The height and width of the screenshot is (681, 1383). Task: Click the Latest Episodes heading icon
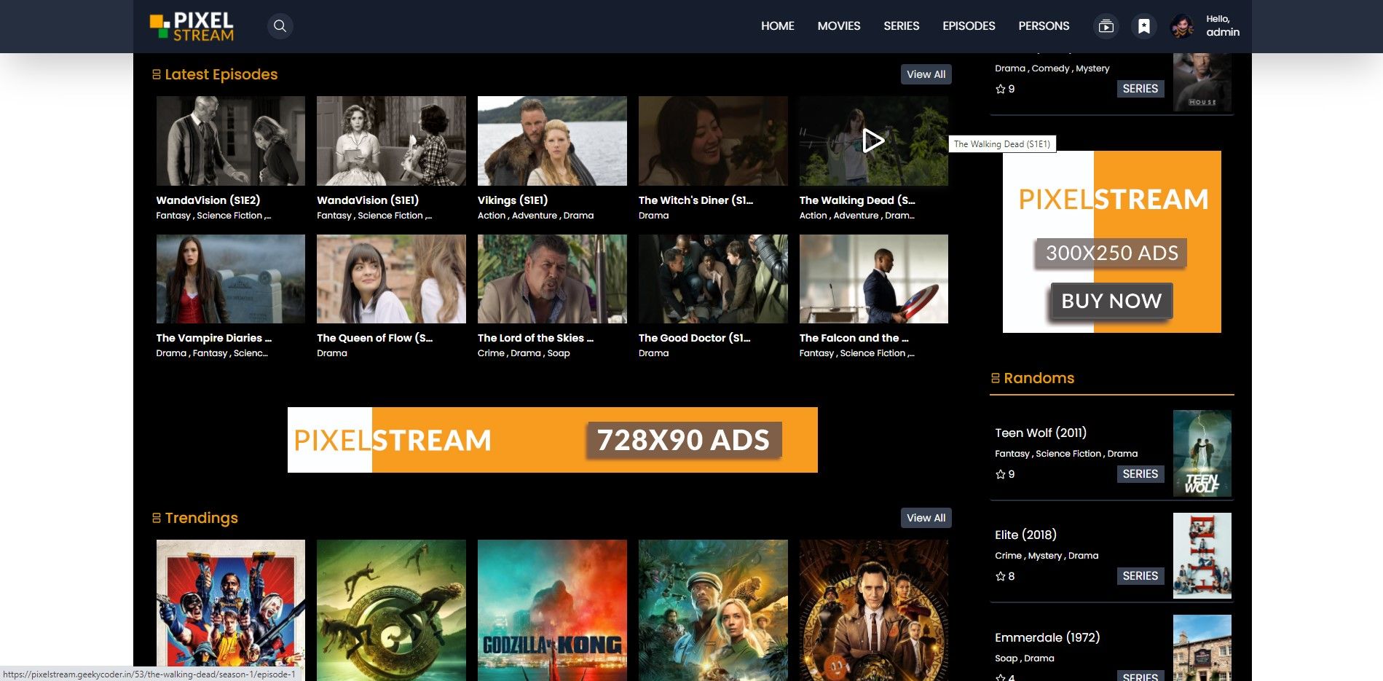pyautogui.click(x=157, y=74)
